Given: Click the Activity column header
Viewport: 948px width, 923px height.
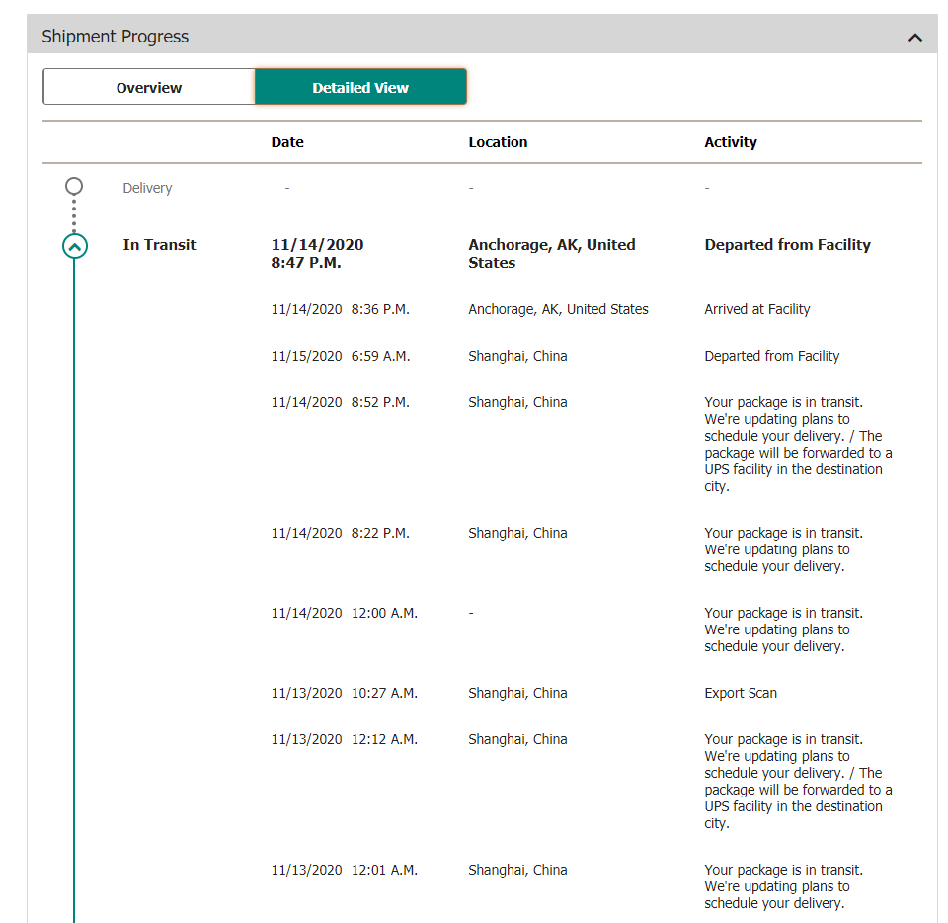Looking at the screenshot, I should [x=731, y=142].
